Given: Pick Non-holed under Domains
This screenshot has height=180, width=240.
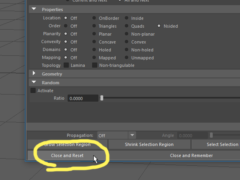Looking at the screenshot, I should click(x=126, y=49).
